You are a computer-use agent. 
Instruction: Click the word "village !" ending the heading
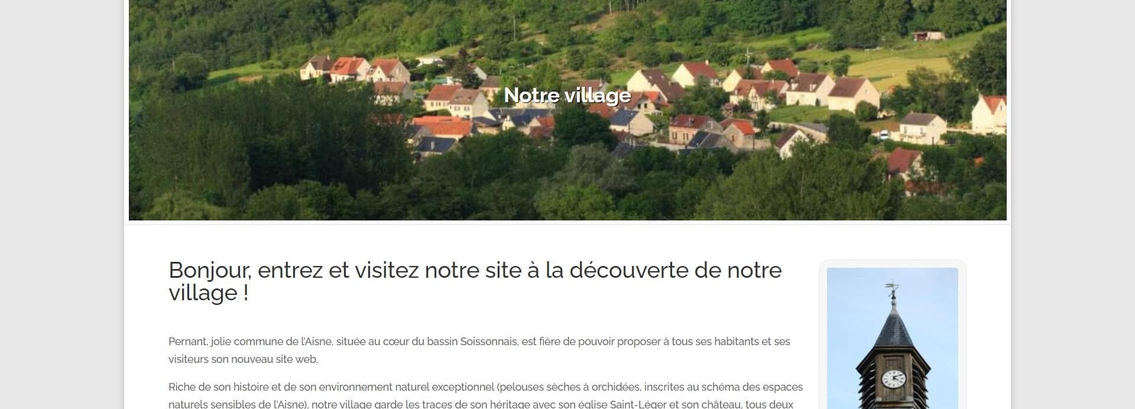click(209, 293)
